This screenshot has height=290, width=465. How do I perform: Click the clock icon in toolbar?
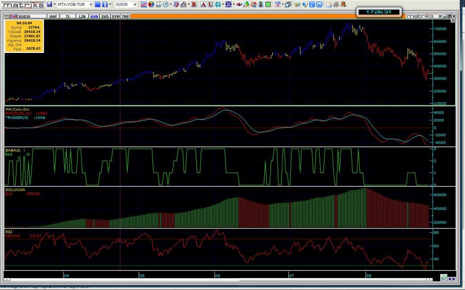click(x=166, y=4)
